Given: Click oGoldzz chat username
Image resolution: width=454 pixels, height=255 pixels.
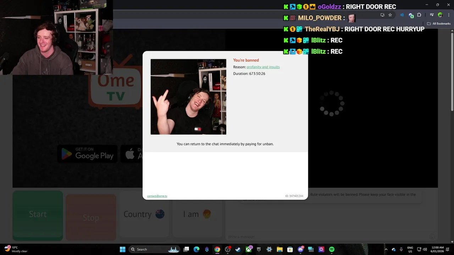Looking at the screenshot, I should [330, 7].
